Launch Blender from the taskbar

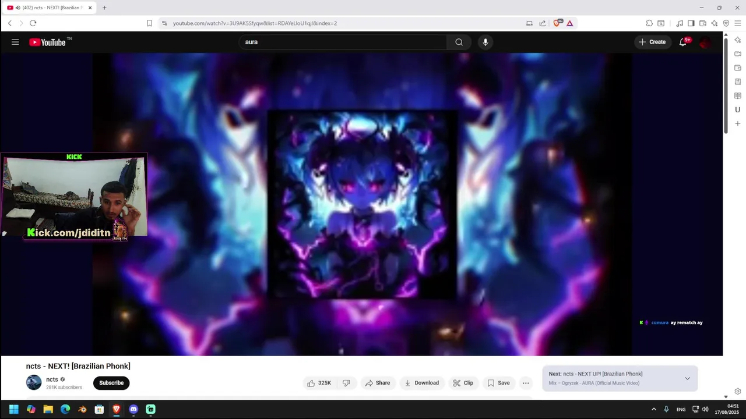pos(82,409)
